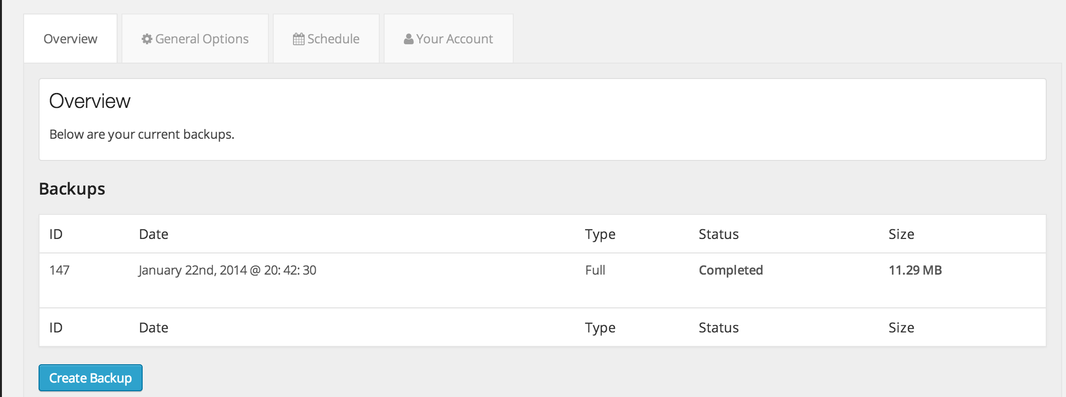Click the top Size column header
The width and height of the screenshot is (1066, 397).
coord(901,234)
